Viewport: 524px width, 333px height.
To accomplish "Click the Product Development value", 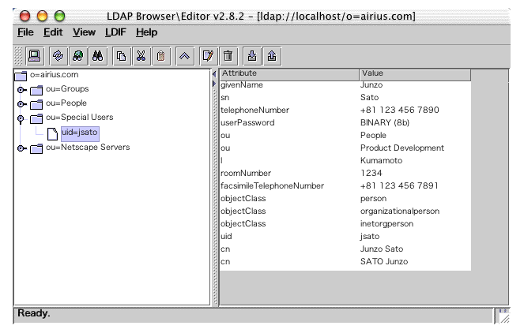I will (402, 148).
